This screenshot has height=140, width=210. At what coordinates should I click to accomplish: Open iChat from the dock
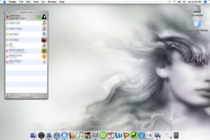pyautogui.click(x=65, y=135)
